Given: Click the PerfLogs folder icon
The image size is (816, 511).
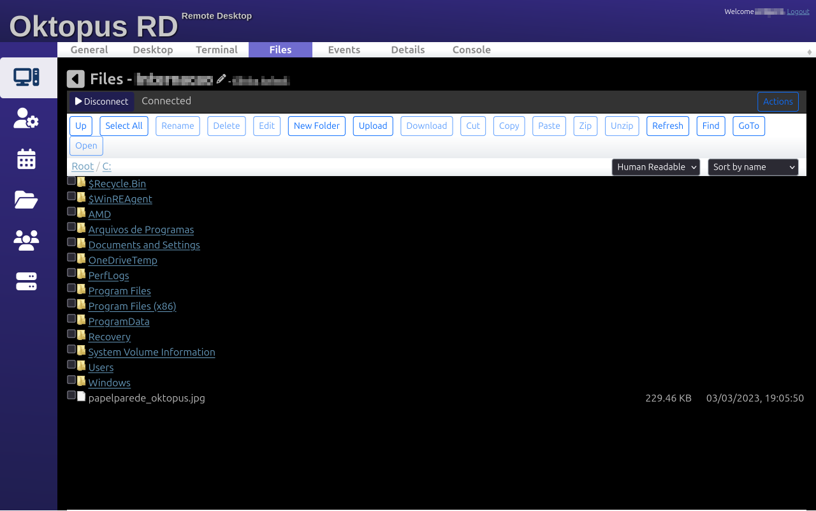Looking at the screenshot, I should click(x=81, y=274).
